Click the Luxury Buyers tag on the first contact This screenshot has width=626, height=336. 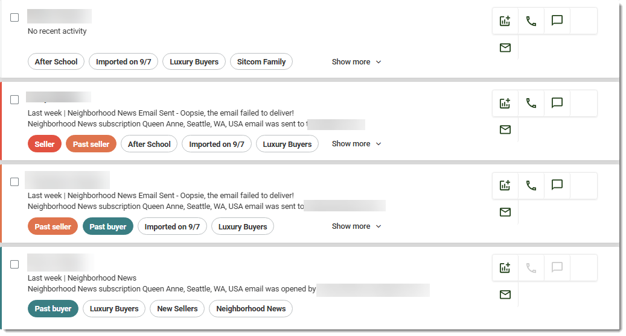[x=194, y=61]
